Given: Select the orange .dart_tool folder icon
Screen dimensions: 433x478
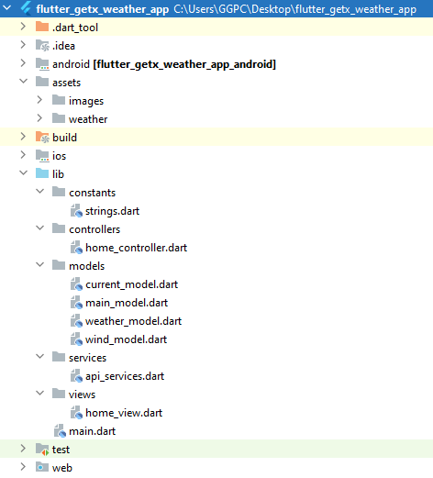Looking at the screenshot, I should (x=42, y=27).
